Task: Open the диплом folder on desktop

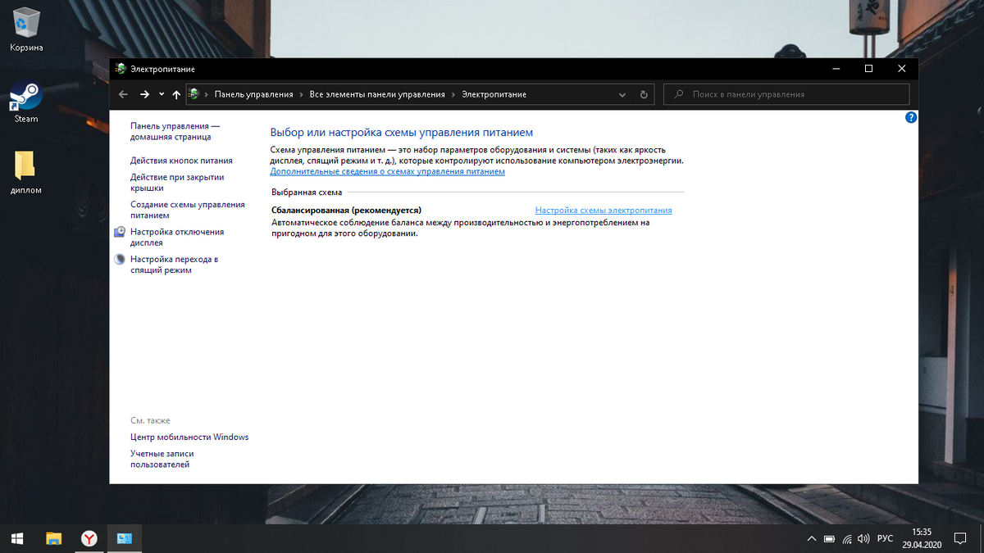Action: click(26, 172)
